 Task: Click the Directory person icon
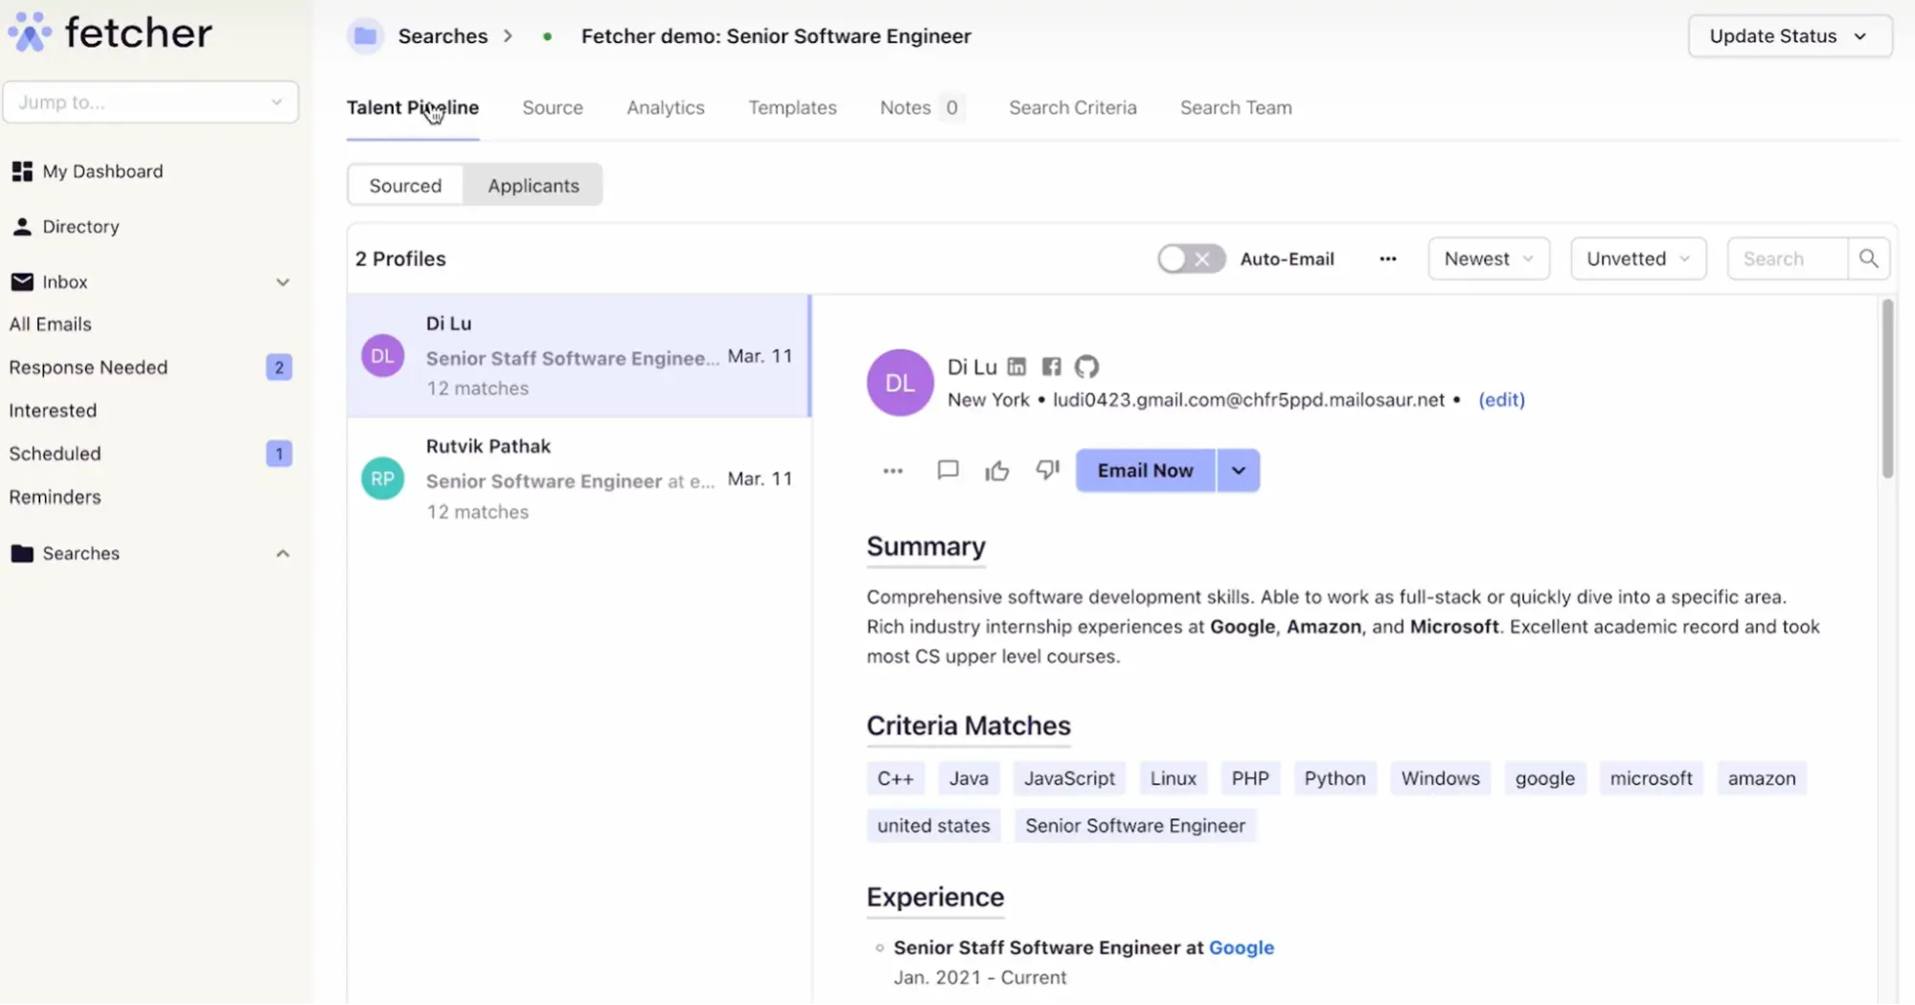(x=22, y=227)
